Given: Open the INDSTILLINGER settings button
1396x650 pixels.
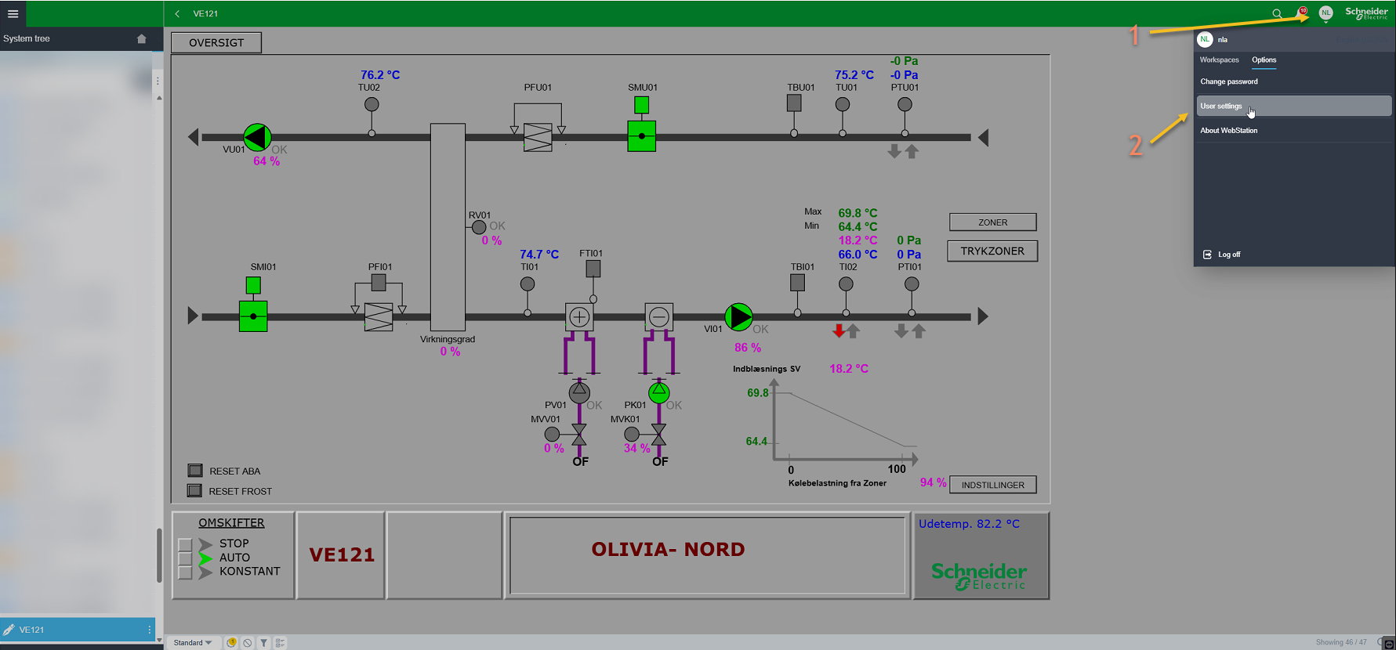Looking at the screenshot, I should [993, 485].
